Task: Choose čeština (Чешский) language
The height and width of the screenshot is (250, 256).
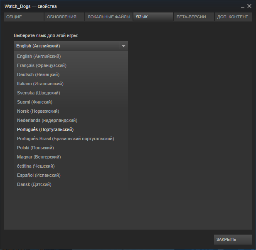Action: 71,166
